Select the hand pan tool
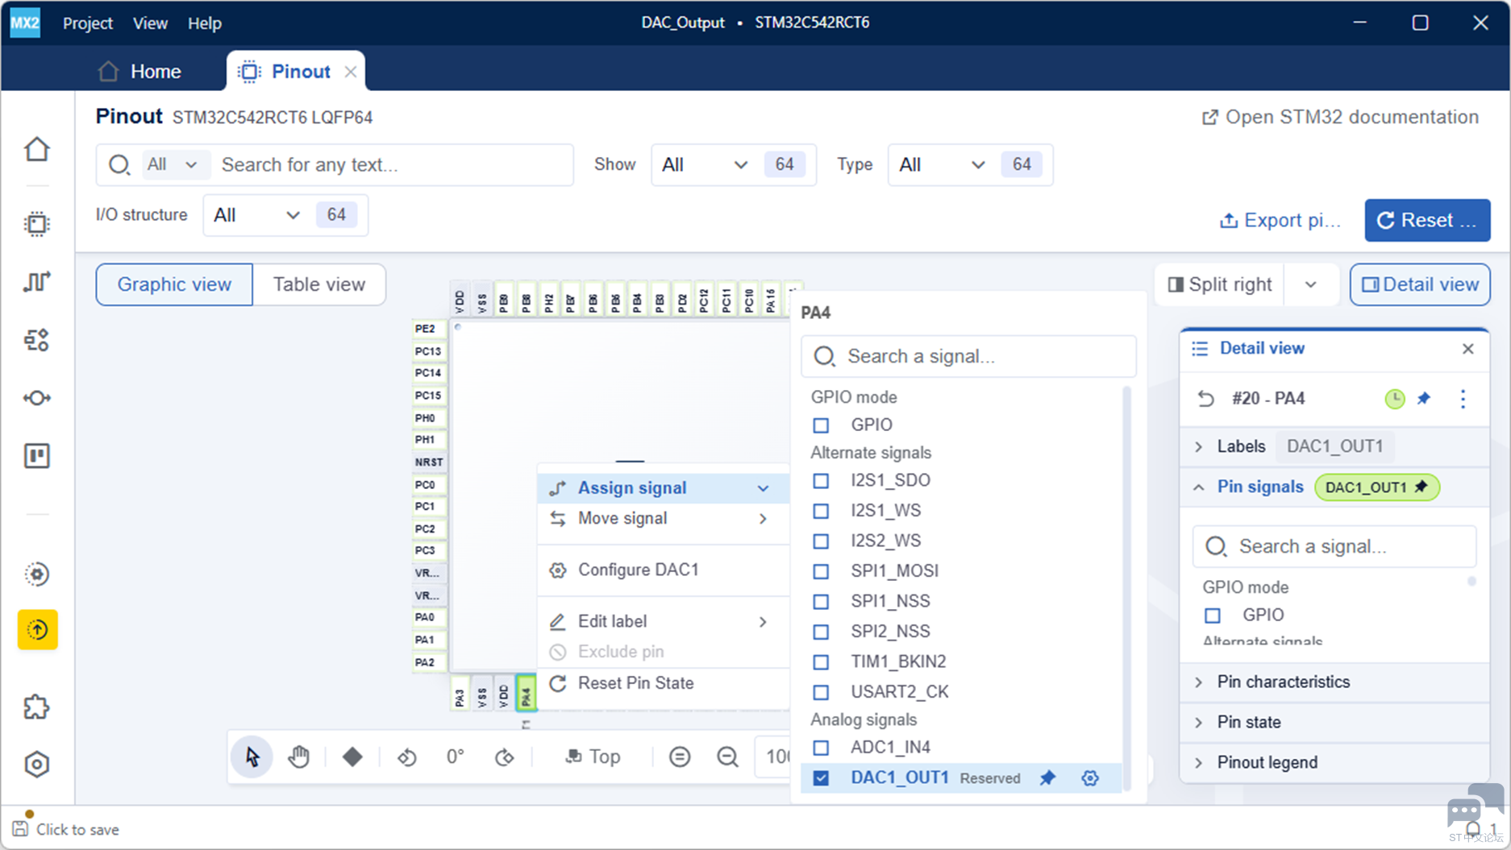 coord(299,757)
